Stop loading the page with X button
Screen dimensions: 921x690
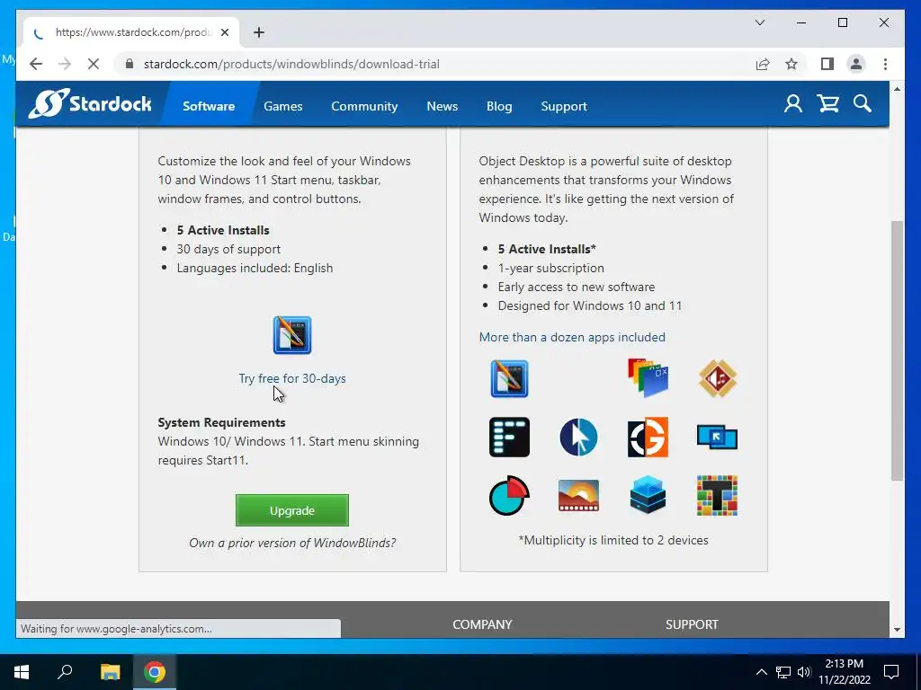(x=94, y=64)
